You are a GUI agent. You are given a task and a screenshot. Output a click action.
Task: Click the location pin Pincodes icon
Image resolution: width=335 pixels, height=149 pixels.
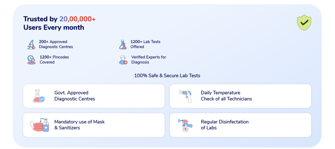(x=31, y=59)
